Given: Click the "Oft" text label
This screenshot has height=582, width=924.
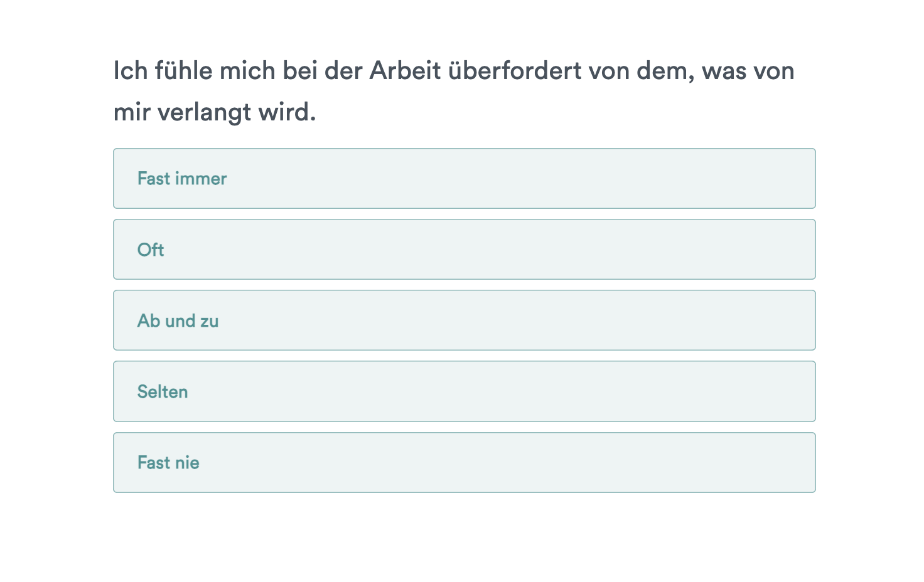Looking at the screenshot, I should 151,250.
